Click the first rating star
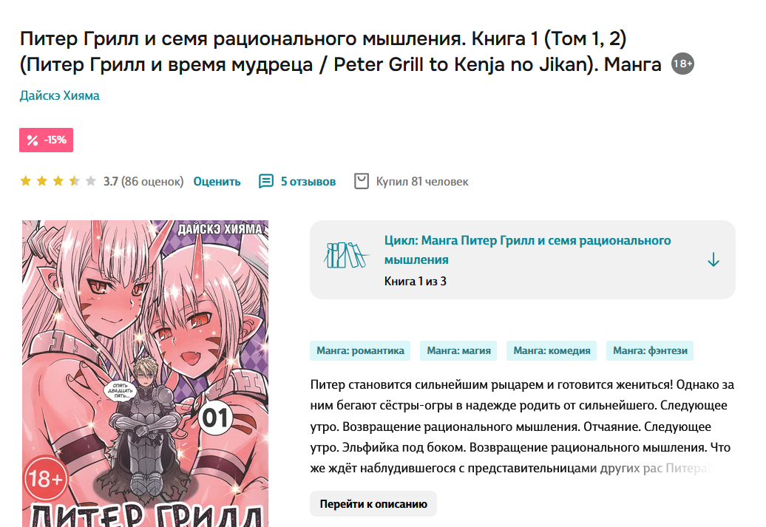This screenshot has width=766, height=527. tap(25, 181)
